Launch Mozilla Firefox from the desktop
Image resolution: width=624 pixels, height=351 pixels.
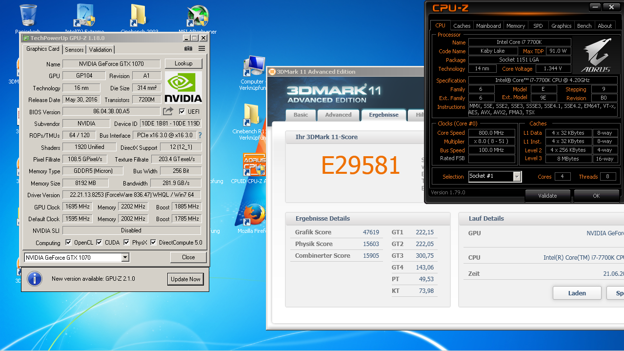pos(254,215)
